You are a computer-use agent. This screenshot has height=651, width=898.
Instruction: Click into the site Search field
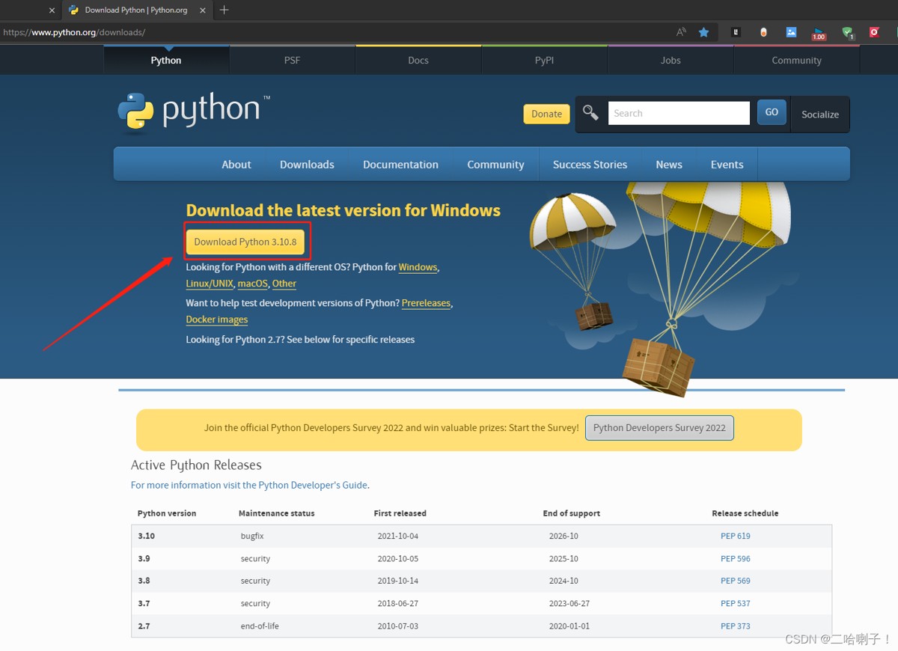tap(678, 113)
